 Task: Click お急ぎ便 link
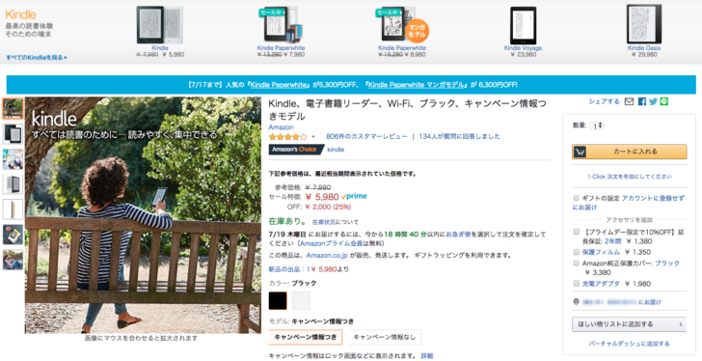coord(459,235)
